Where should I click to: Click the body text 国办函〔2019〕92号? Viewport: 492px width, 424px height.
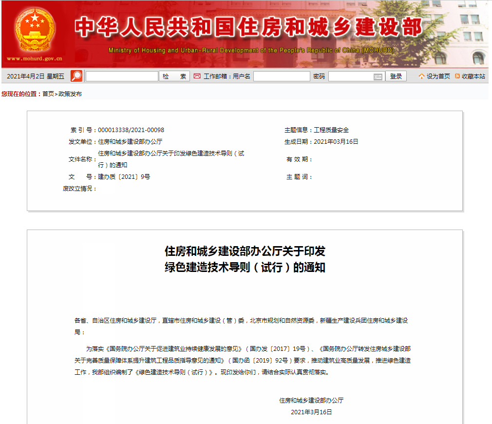coord(260,360)
